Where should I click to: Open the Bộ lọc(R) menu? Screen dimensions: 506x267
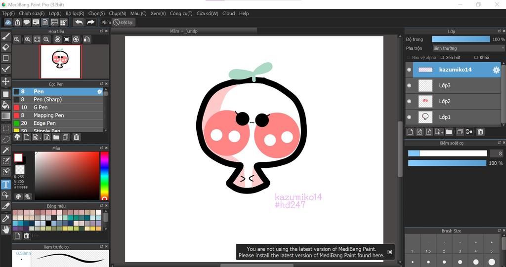(75, 13)
